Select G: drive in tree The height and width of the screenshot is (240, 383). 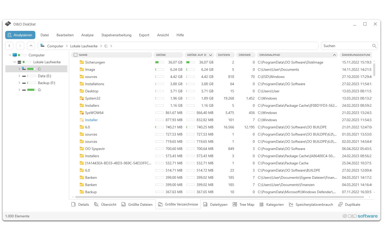point(39,90)
